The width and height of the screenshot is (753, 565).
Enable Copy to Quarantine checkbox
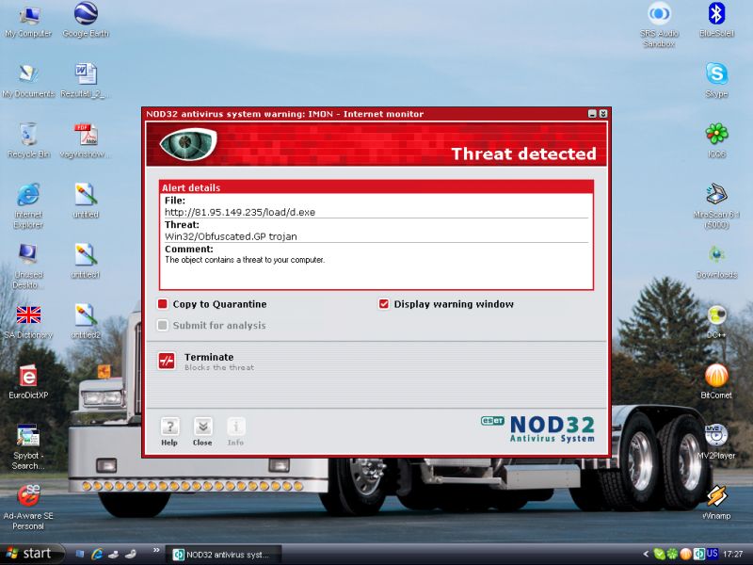(163, 304)
